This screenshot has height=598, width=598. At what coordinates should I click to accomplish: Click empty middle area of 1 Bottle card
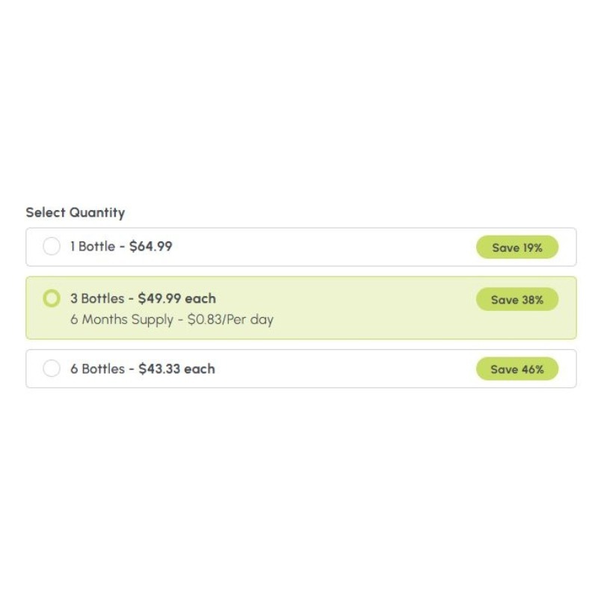[x=321, y=247]
